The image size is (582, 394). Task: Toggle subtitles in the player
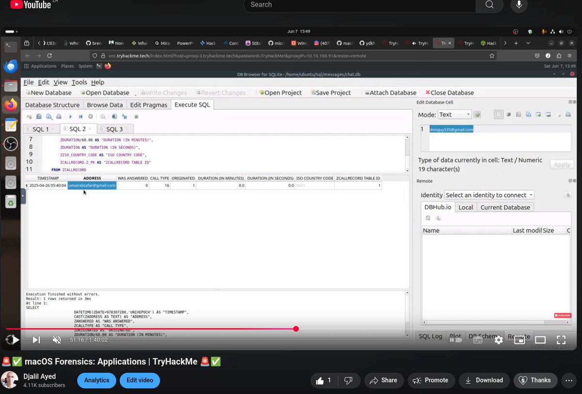coord(478,340)
